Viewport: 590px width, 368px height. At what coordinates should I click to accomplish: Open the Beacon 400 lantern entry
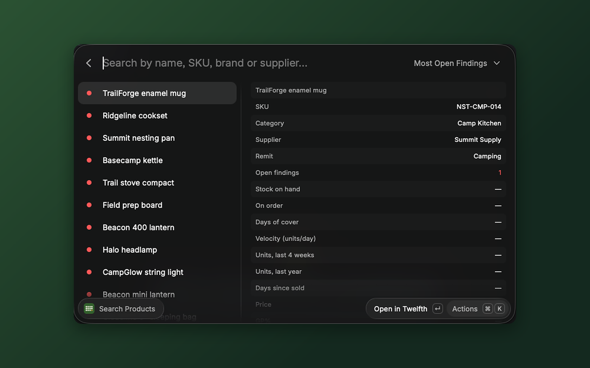(157, 227)
